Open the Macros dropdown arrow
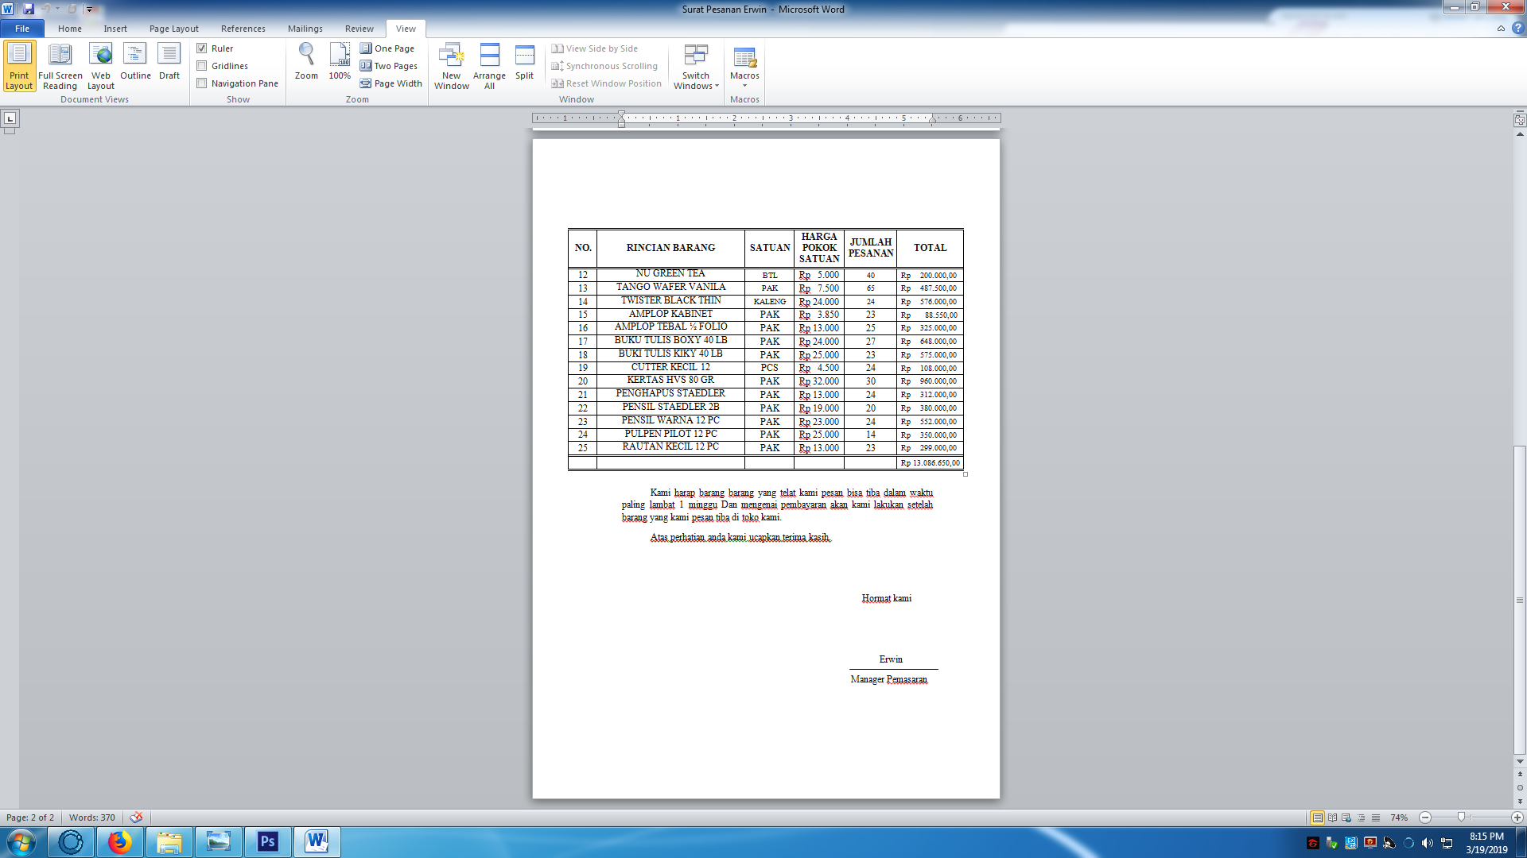Viewport: 1527px width, 858px height. coord(744,86)
